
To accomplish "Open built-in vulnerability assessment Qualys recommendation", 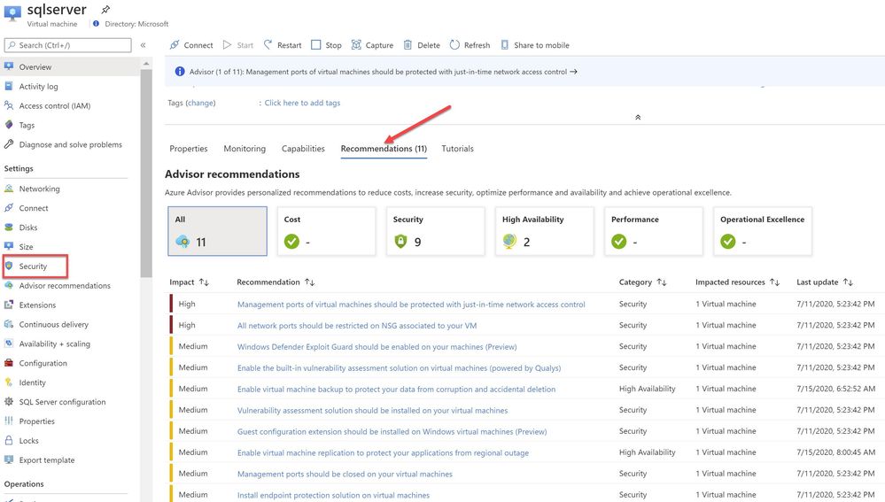I will pyautogui.click(x=399, y=367).
